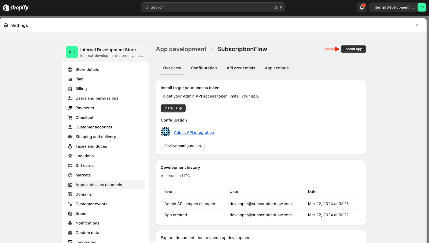This screenshot has height=243, width=429.
Task: Click the Shipping and delivery truck icon
Action: [x=70, y=137]
